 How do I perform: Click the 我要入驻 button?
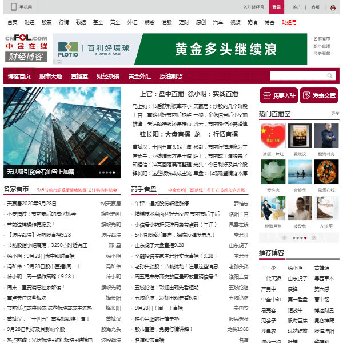[279, 95]
